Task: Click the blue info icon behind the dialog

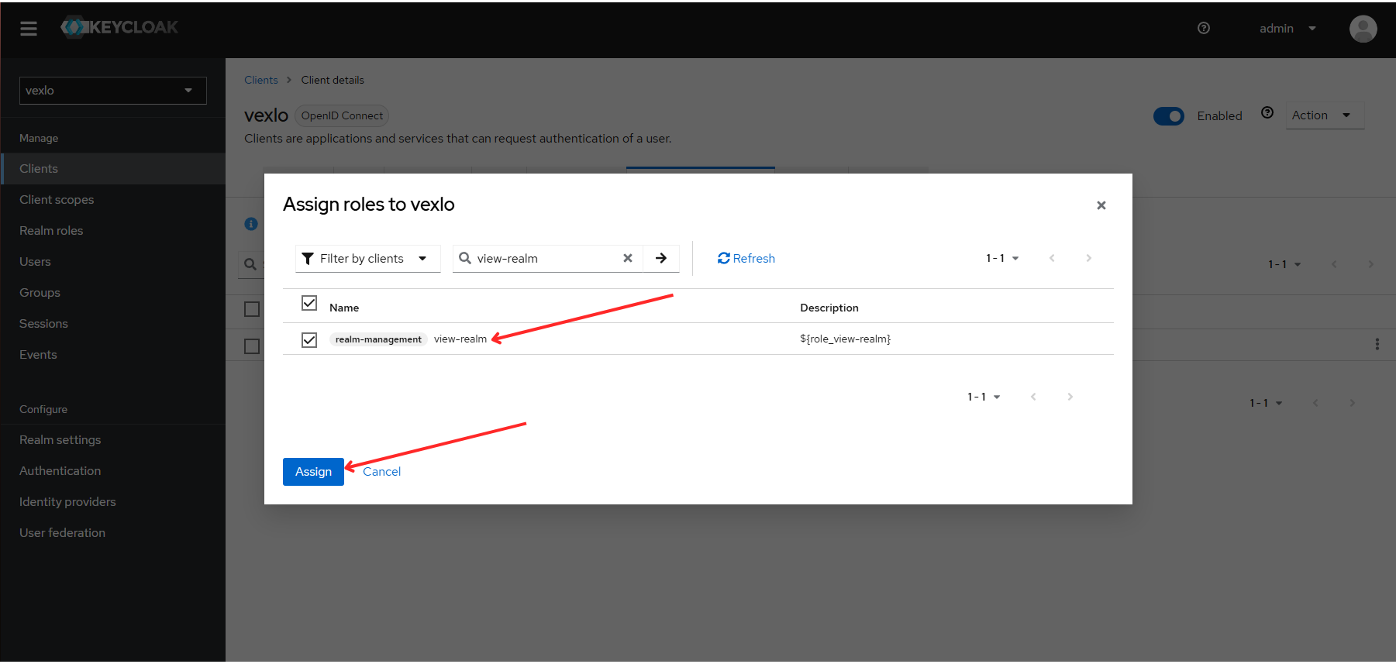Action: [251, 224]
